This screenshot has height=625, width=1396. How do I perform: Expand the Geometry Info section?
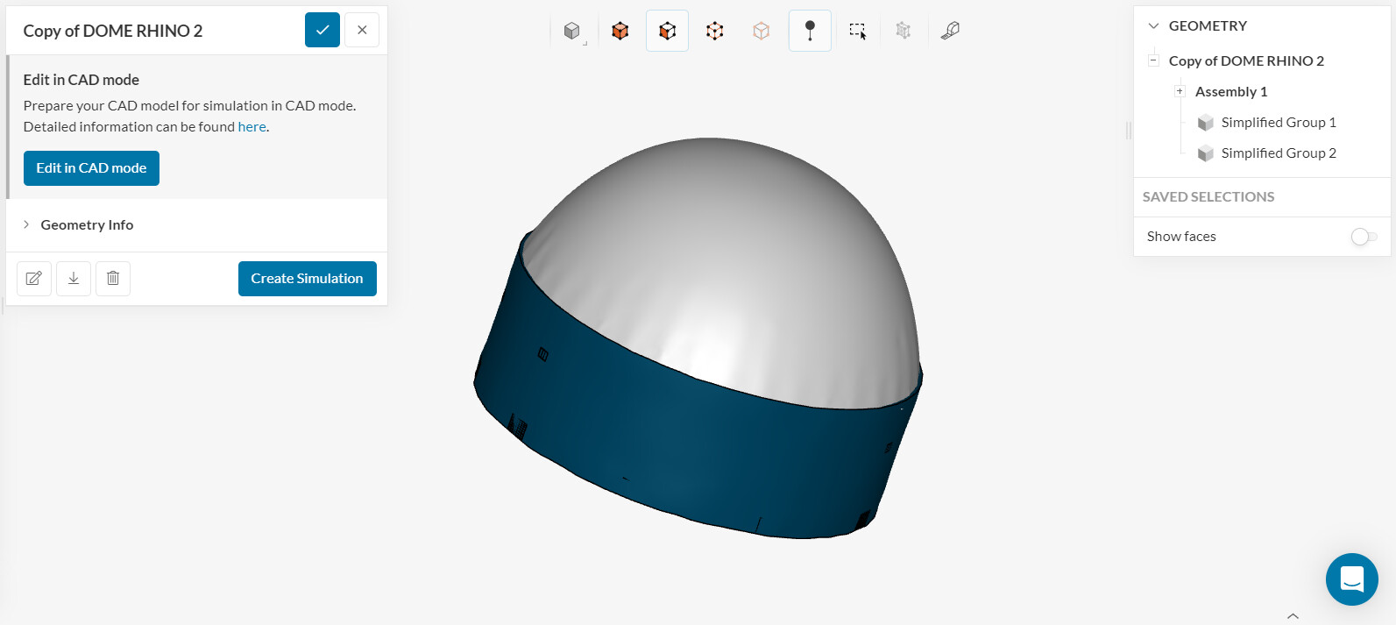(26, 224)
